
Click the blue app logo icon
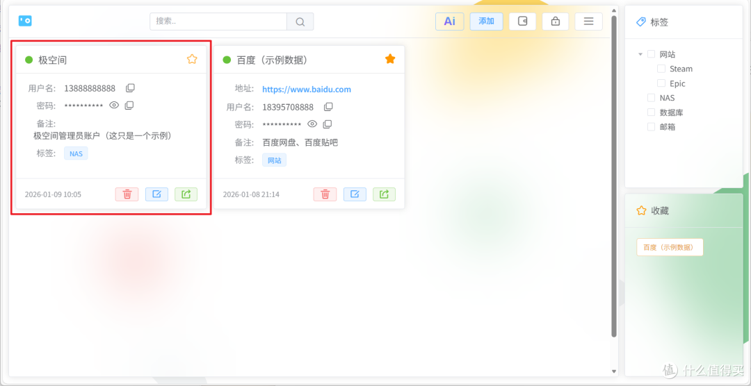(x=25, y=21)
